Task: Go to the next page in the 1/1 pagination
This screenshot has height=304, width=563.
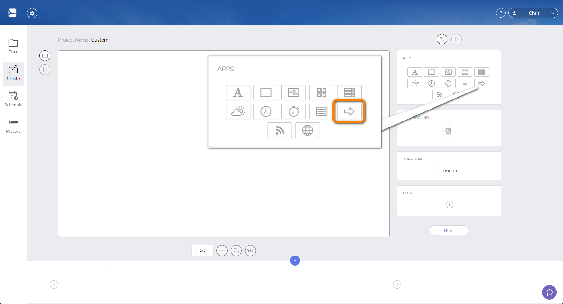Action: 208,251
